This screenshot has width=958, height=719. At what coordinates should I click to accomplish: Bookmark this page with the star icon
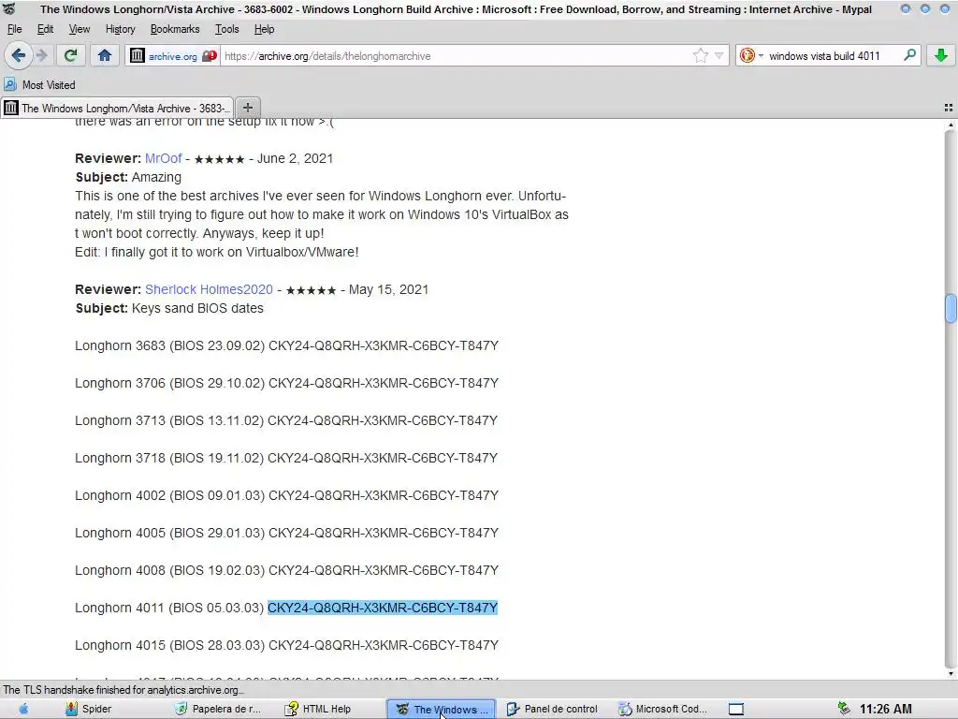pyautogui.click(x=700, y=55)
